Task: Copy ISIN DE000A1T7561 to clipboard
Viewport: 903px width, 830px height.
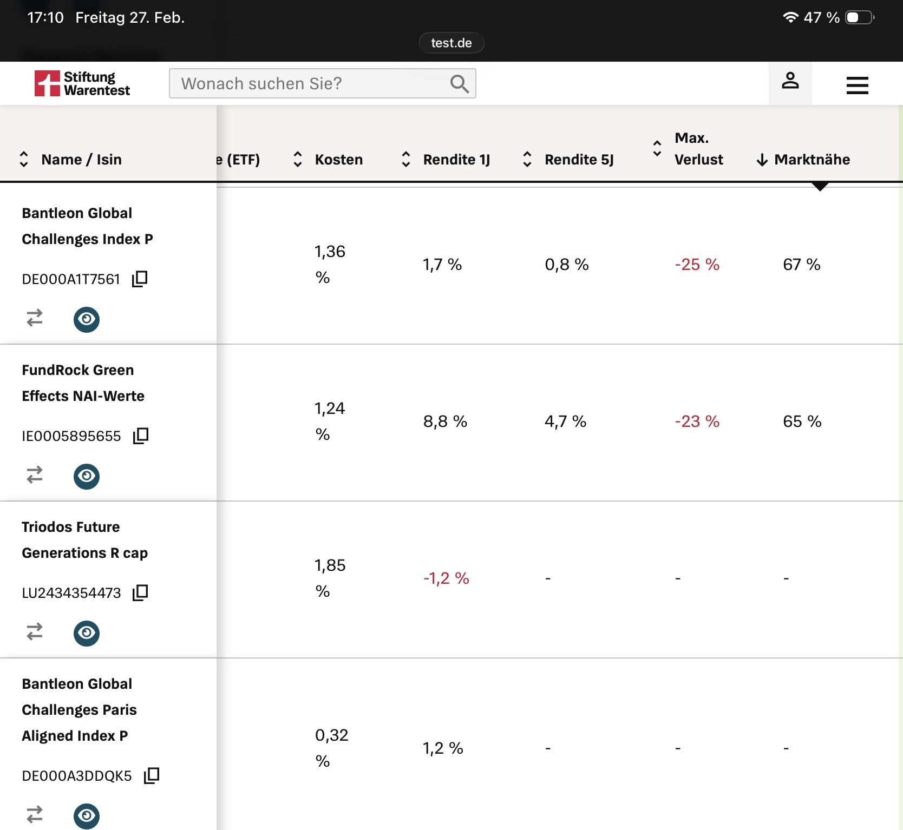Action: [140, 279]
